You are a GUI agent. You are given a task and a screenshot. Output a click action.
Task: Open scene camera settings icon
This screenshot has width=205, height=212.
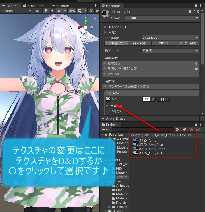(97, 11)
